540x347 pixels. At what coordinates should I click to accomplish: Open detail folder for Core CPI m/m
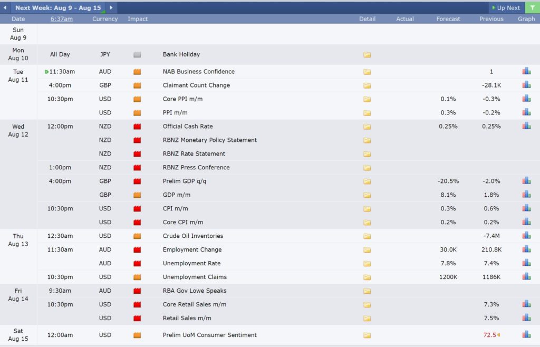click(x=367, y=223)
